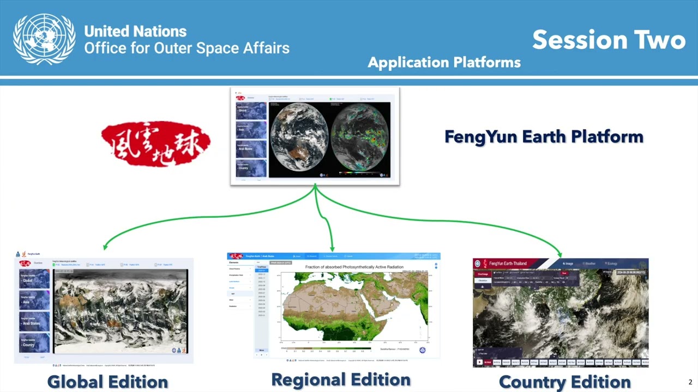Click agency logos at global map corner
698x392 pixels.
[x=178, y=350]
